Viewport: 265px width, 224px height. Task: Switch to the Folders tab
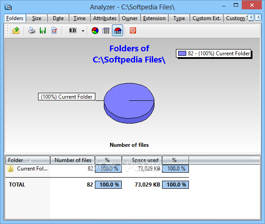click(15, 18)
